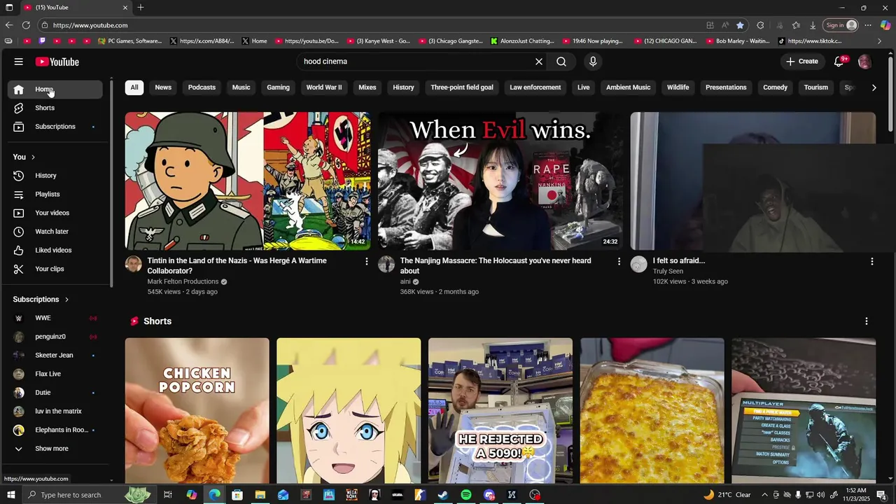896x504 pixels.
Task: Click the magnifier search button
Action: pyautogui.click(x=561, y=62)
